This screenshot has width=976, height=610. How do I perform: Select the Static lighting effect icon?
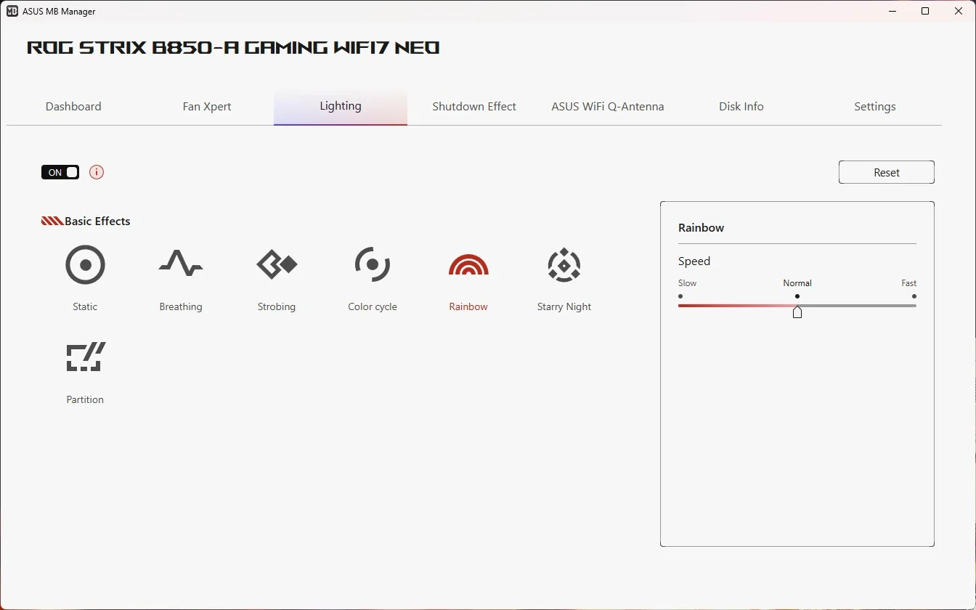coord(85,265)
